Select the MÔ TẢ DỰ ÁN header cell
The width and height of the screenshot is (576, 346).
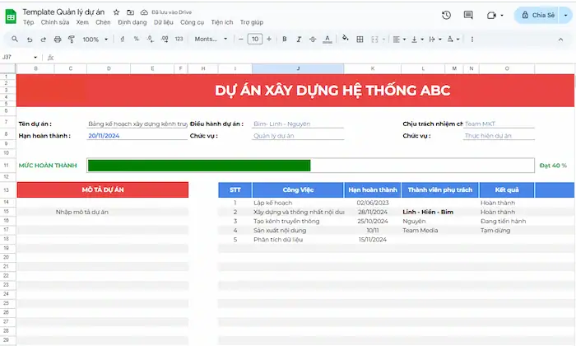coord(103,189)
